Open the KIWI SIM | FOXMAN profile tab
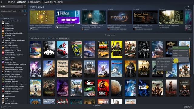The height and width of the screenshot is (109, 194). [53, 2]
